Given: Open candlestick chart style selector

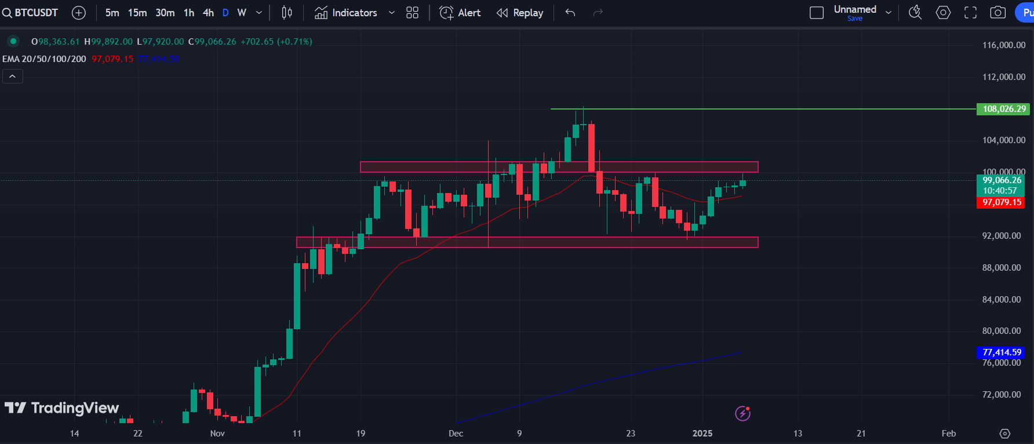Looking at the screenshot, I should pos(287,13).
